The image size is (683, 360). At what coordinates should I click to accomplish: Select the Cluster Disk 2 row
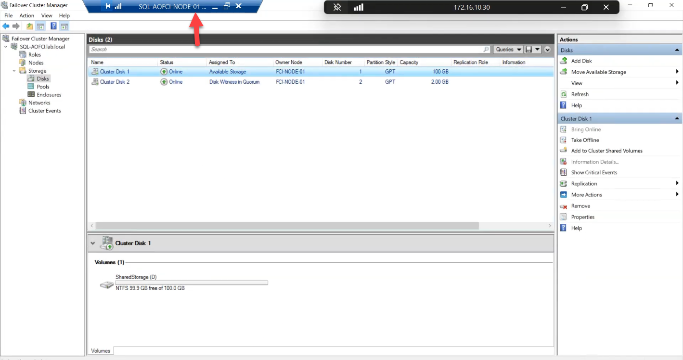click(x=321, y=82)
